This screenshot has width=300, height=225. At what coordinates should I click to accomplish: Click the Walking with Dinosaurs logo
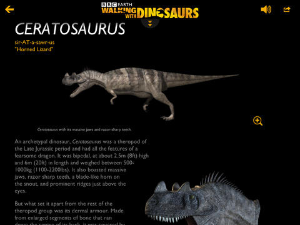(150, 11)
